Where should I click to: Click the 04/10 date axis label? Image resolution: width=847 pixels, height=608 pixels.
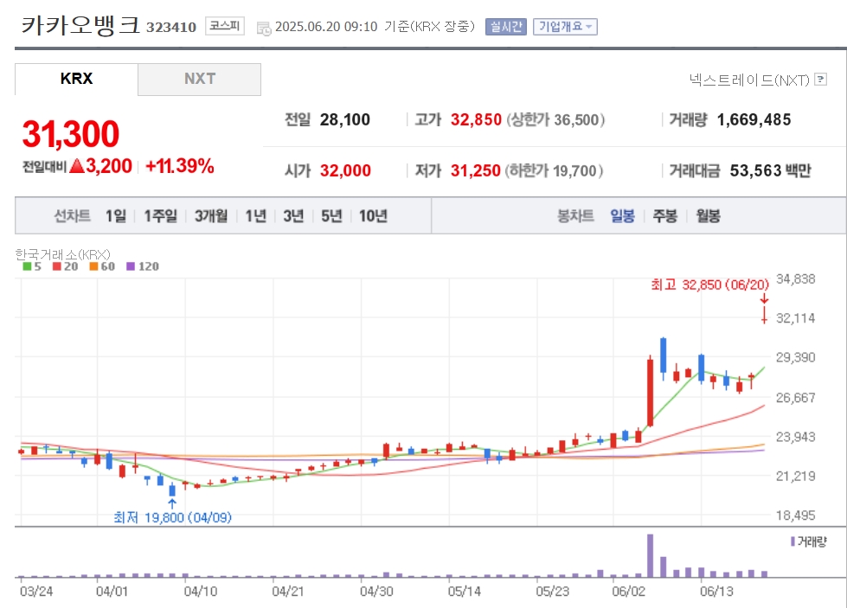[x=201, y=592]
